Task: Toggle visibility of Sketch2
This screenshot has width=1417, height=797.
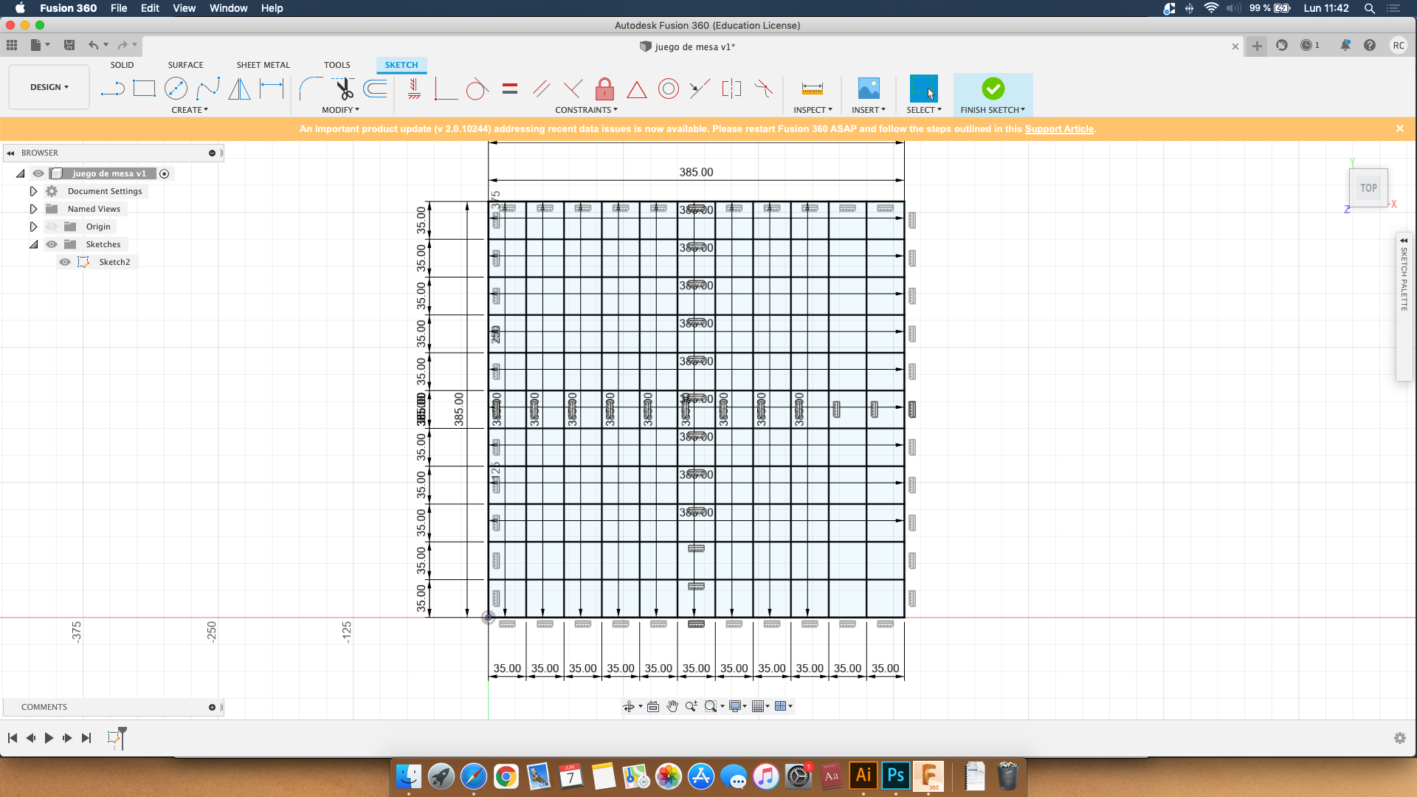Action: point(65,262)
